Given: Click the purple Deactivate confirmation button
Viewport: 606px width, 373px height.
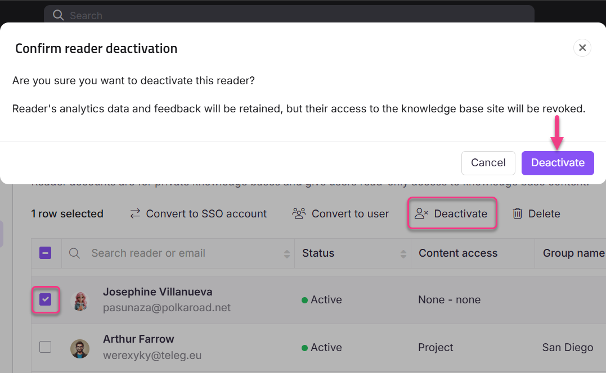Looking at the screenshot, I should 558,163.
